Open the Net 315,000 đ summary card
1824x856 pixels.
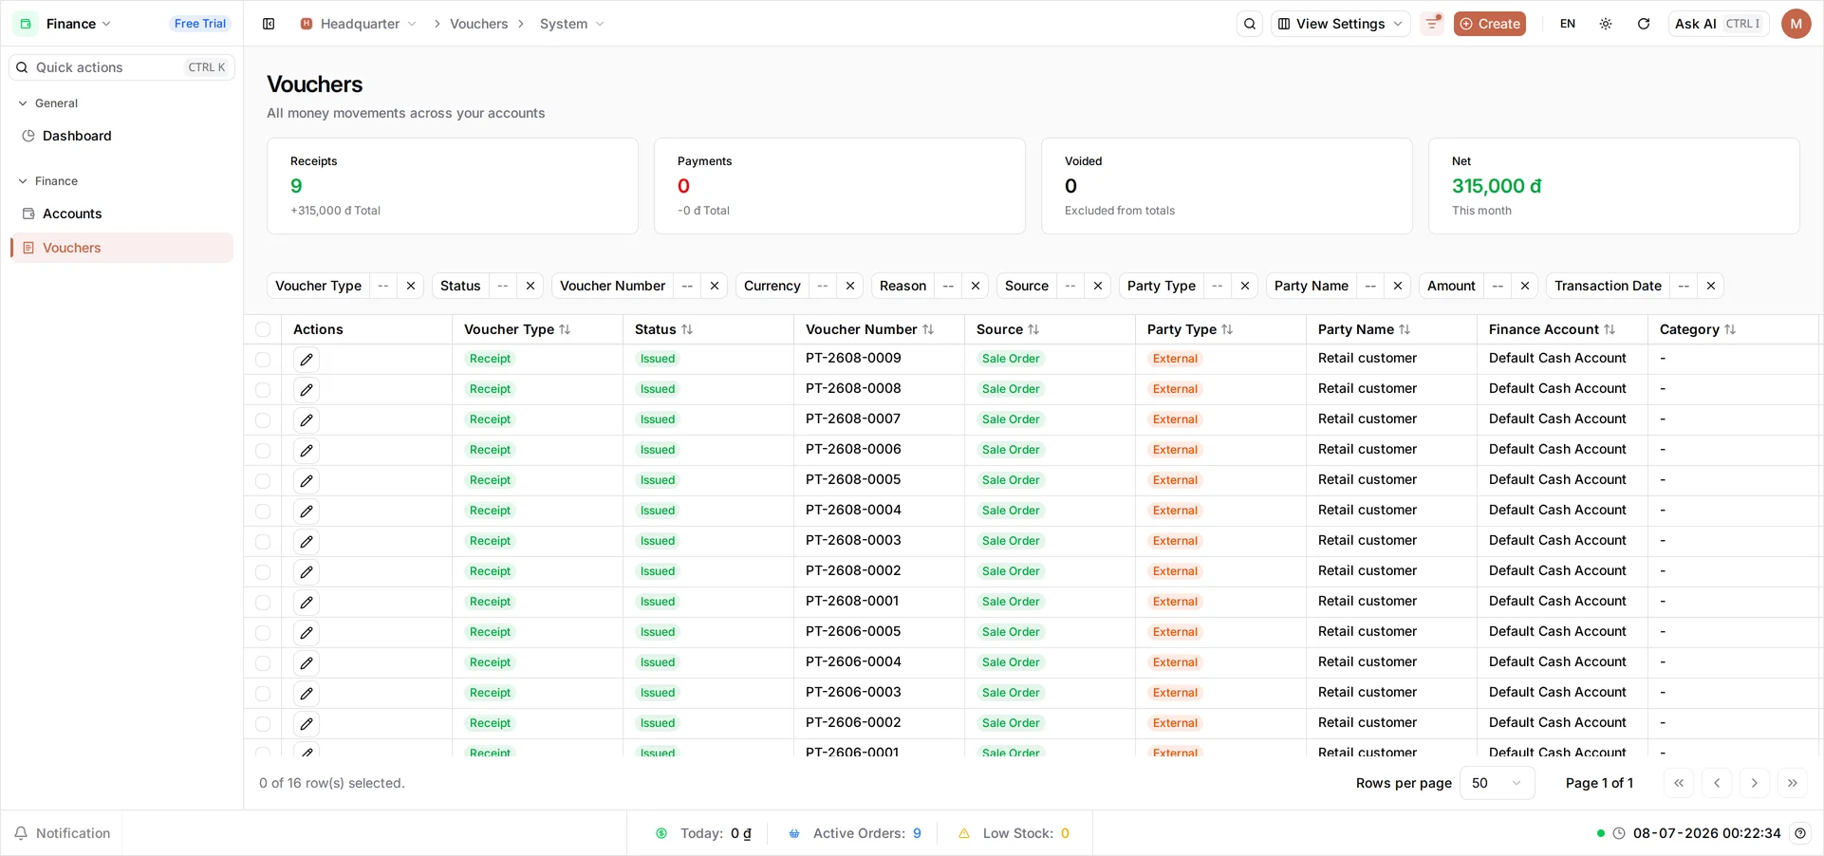click(1614, 186)
